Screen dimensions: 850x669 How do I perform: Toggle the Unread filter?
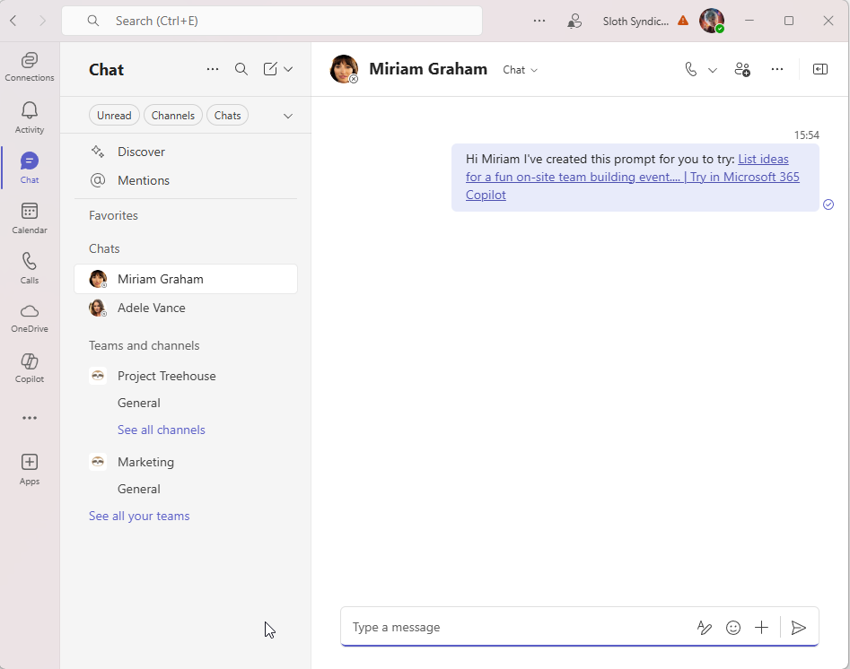[113, 115]
